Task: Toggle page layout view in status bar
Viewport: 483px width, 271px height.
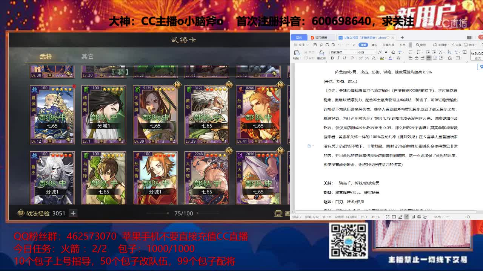Action: (x=406, y=217)
